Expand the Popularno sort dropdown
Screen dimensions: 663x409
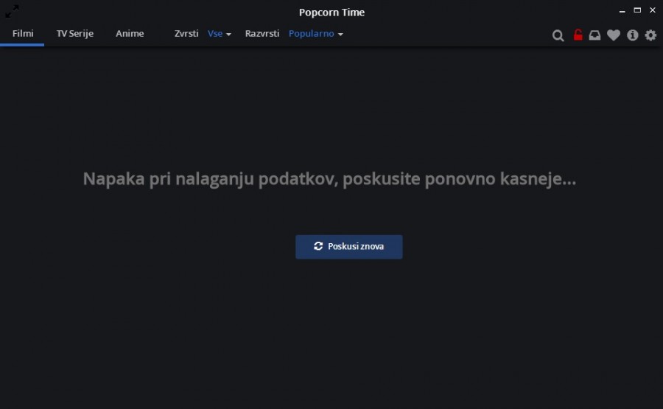tap(315, 34)
